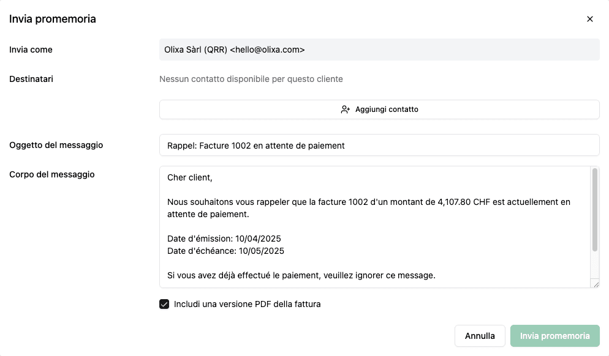Click the person-plus add contact icon
609x356 pixels.
pos(346,109)
